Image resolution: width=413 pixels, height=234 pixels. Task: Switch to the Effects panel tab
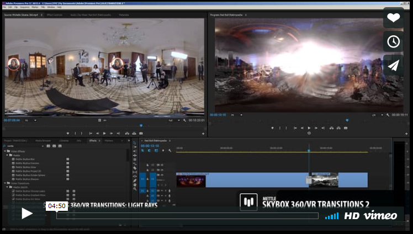(93, 141)
